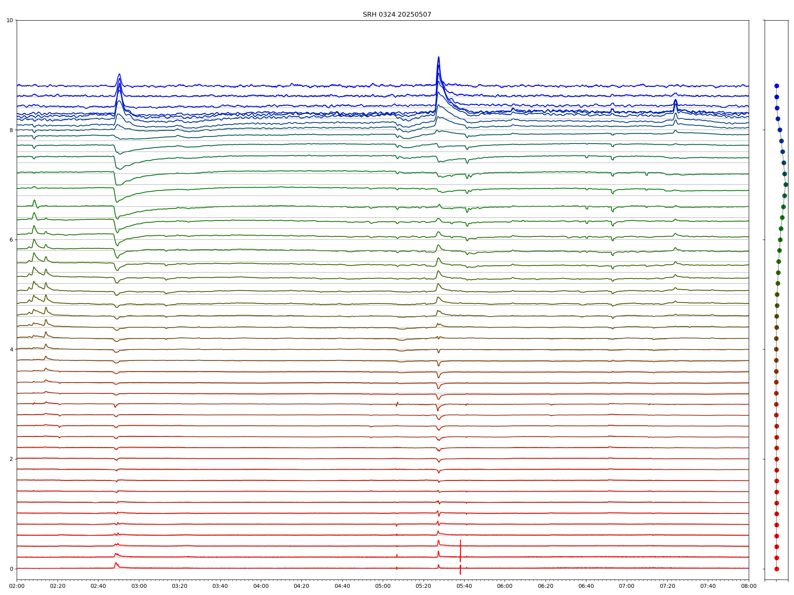This screenshot has width=794, height=595.
Task: Click the 05:20 time axis label
Action: [424, 586]
